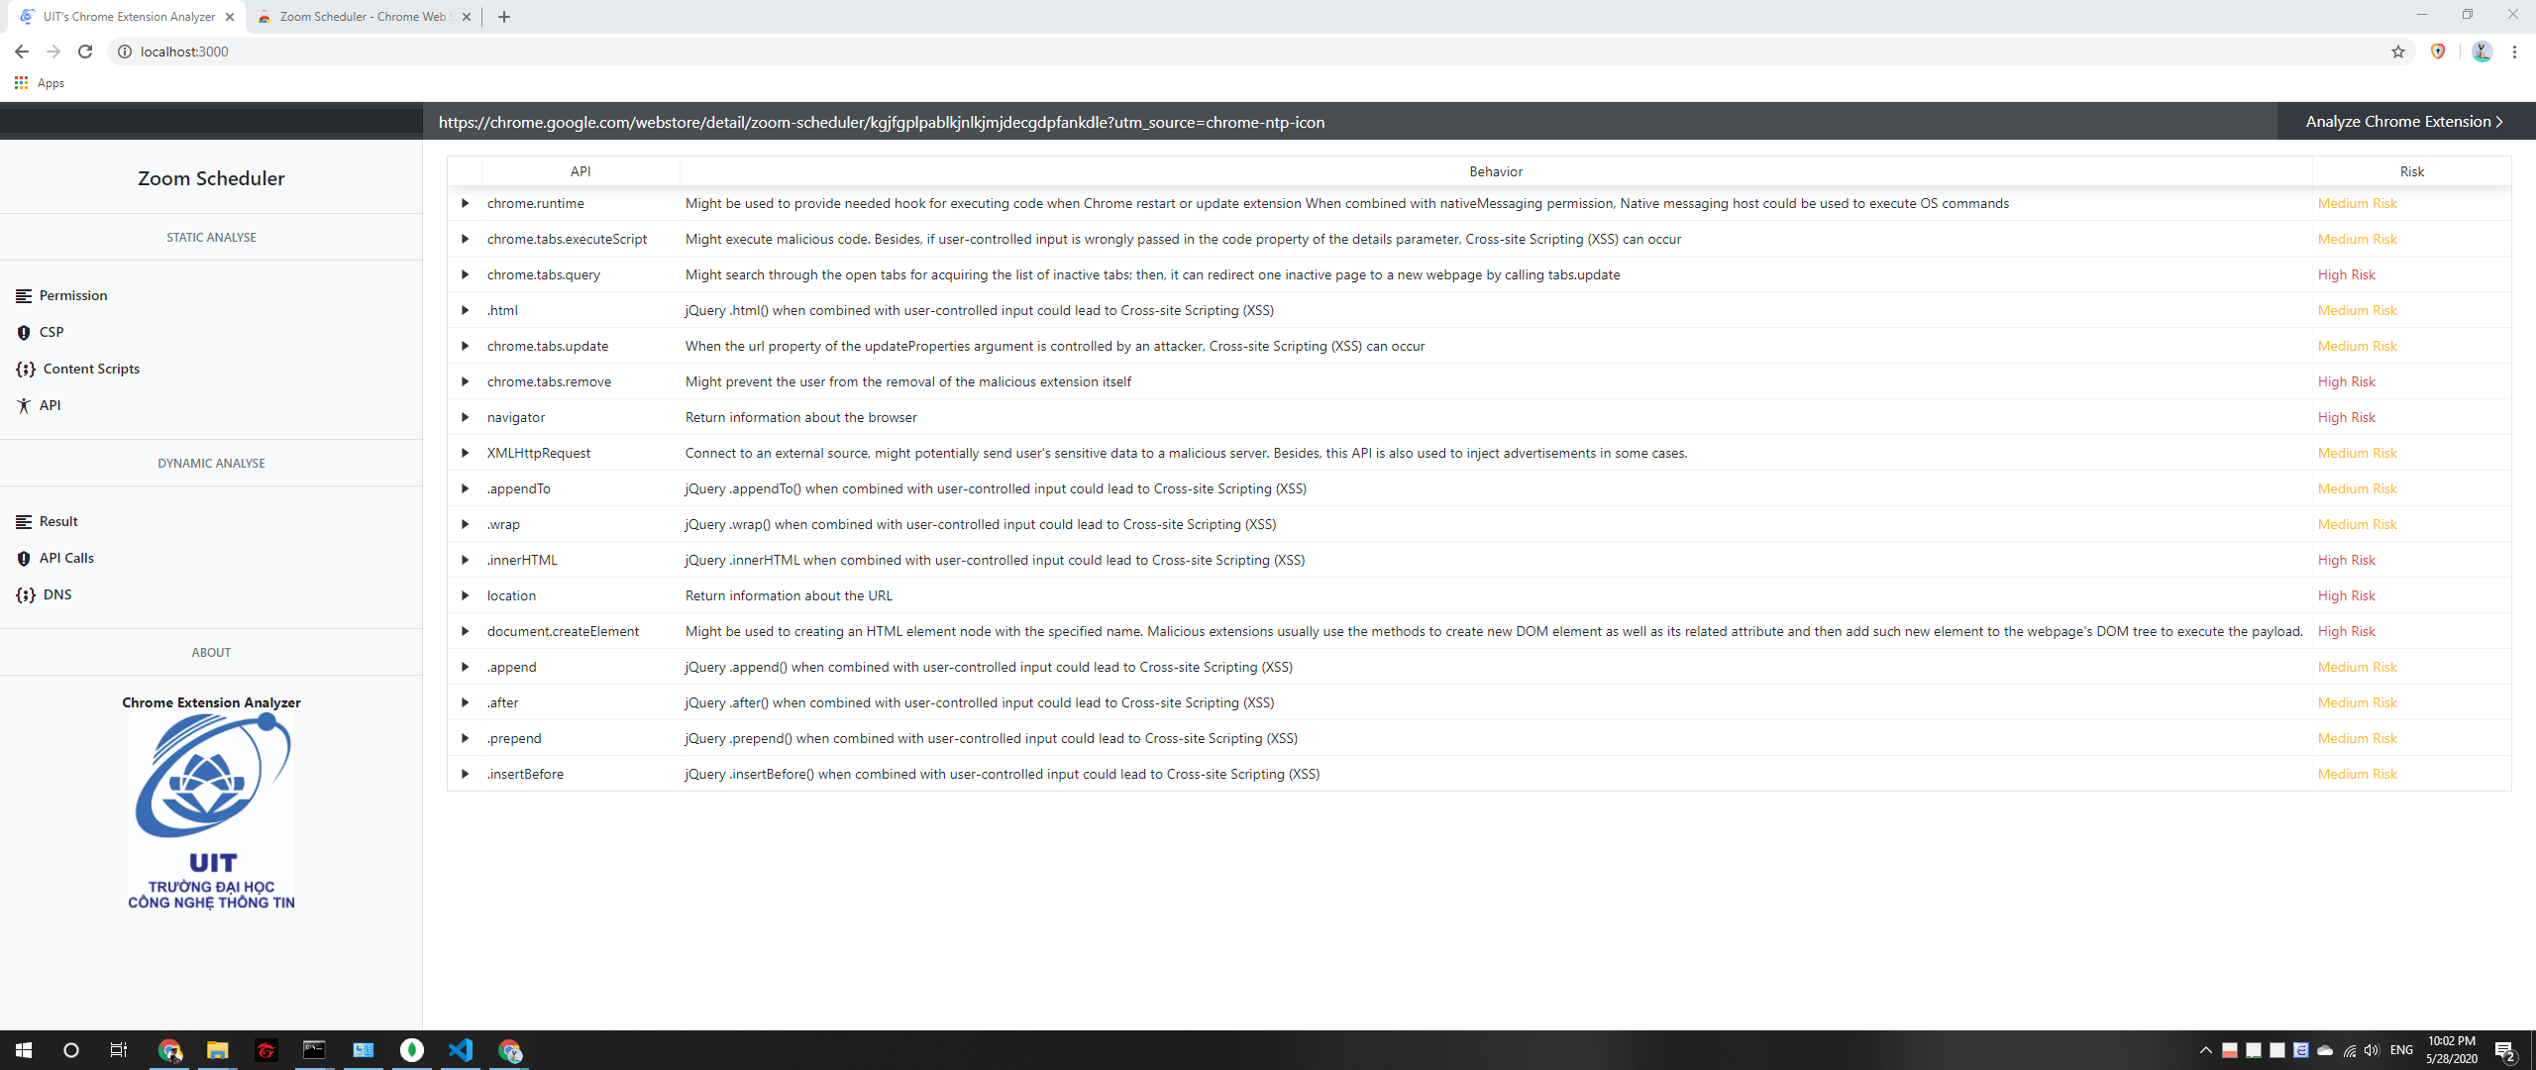Click the UIT logo image
The image size is (2536, 1070).
tap(211, 810)
